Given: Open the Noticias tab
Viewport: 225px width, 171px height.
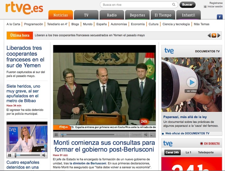Looking at the screenshot, I should point(61,15).
